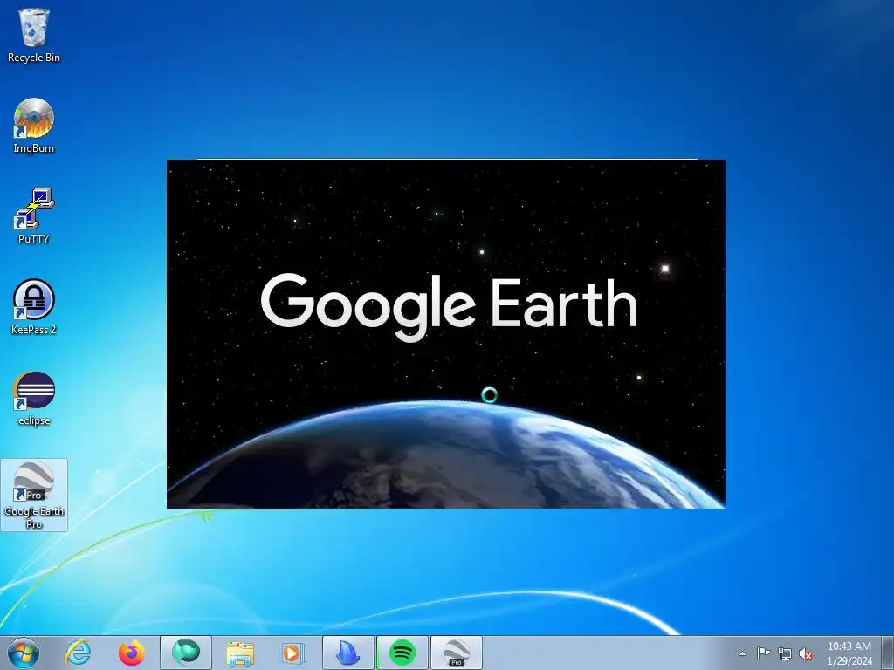The width and height of the screenshot is (894, 670).
Task: Select the Recycle Bin desktop icon
Action: 34,35
